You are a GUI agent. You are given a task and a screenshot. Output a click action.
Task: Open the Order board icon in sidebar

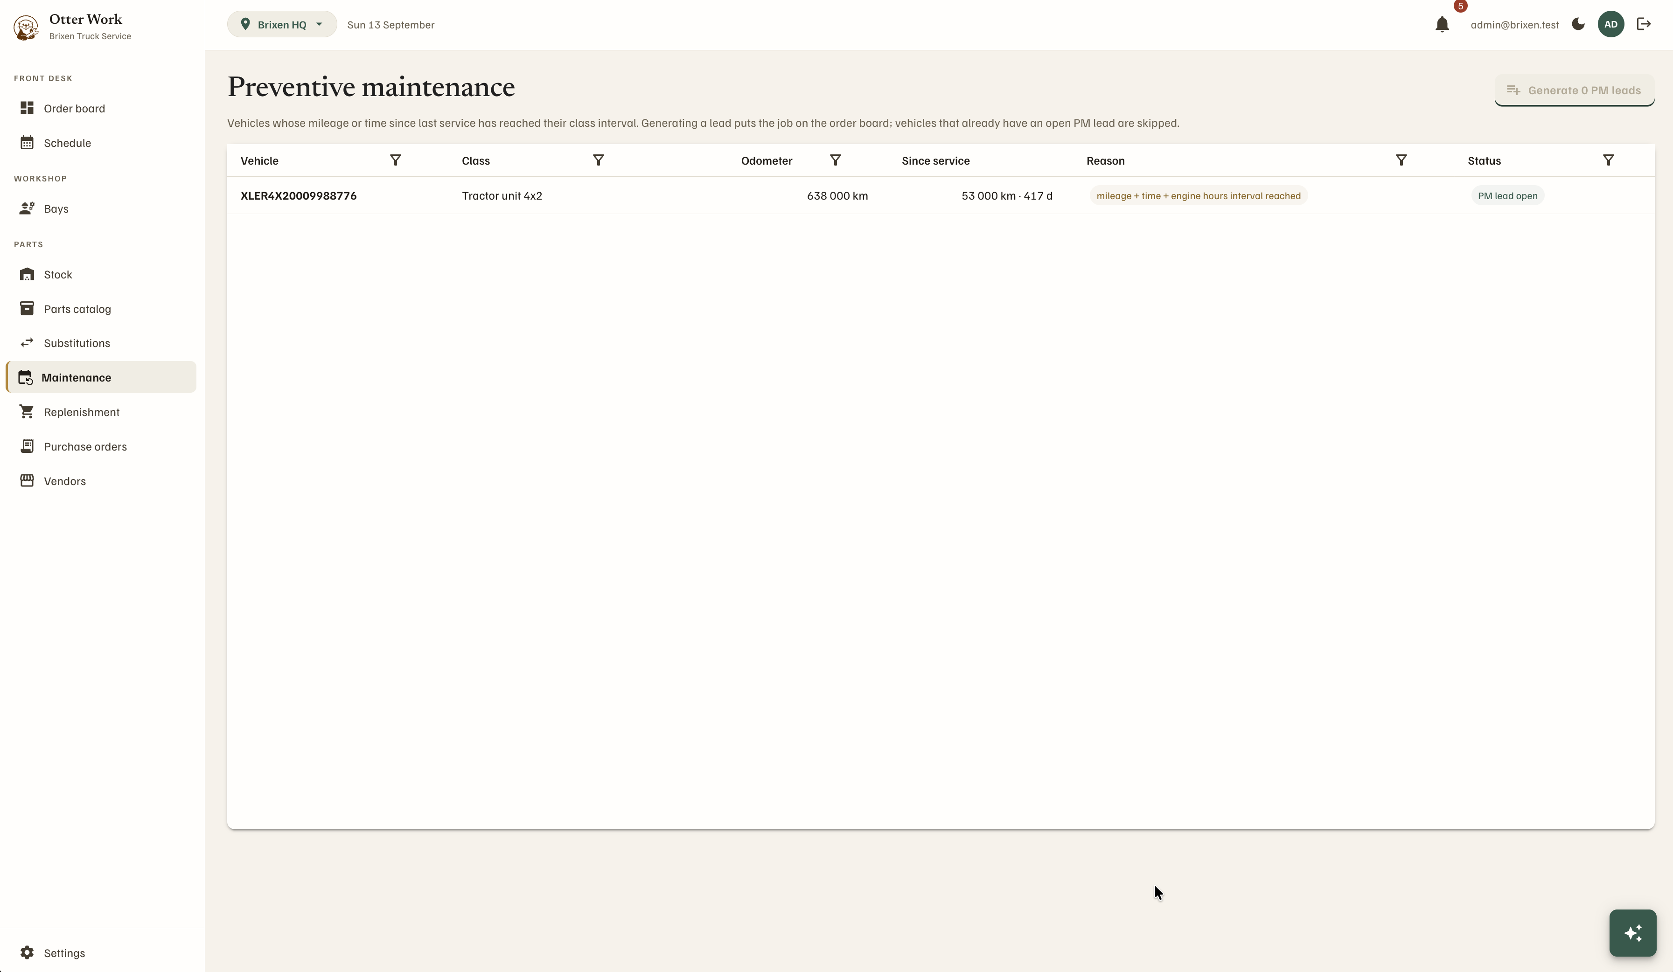[27, 108]
